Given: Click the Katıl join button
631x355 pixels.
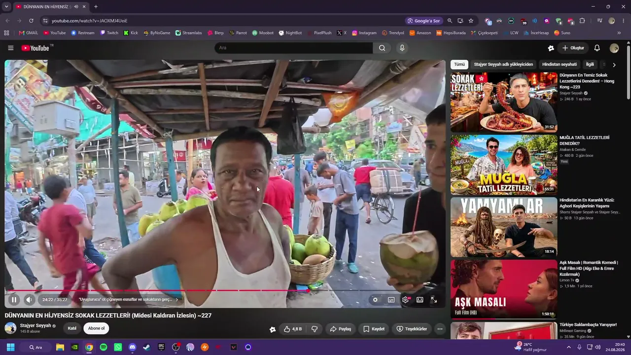Looking at the screenshot, I should coord(72,328).
